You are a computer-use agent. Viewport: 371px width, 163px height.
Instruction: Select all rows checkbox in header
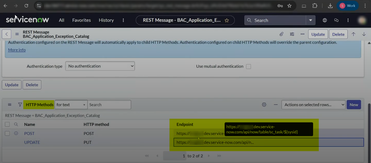click(7, 124)
